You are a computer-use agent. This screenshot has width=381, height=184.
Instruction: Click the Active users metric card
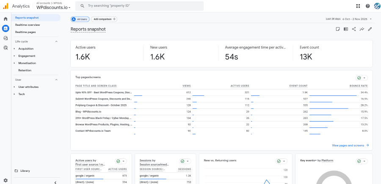107,54
